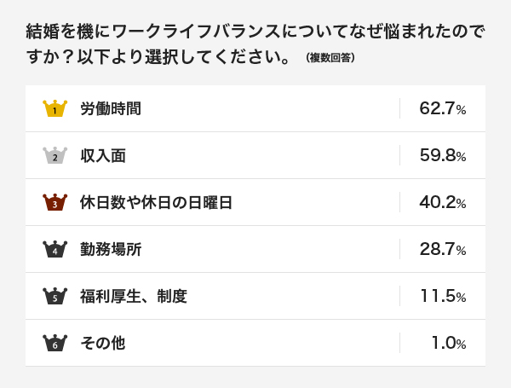Click the 40.2% value
Screen dimensions: 511x388
[443, 202]
